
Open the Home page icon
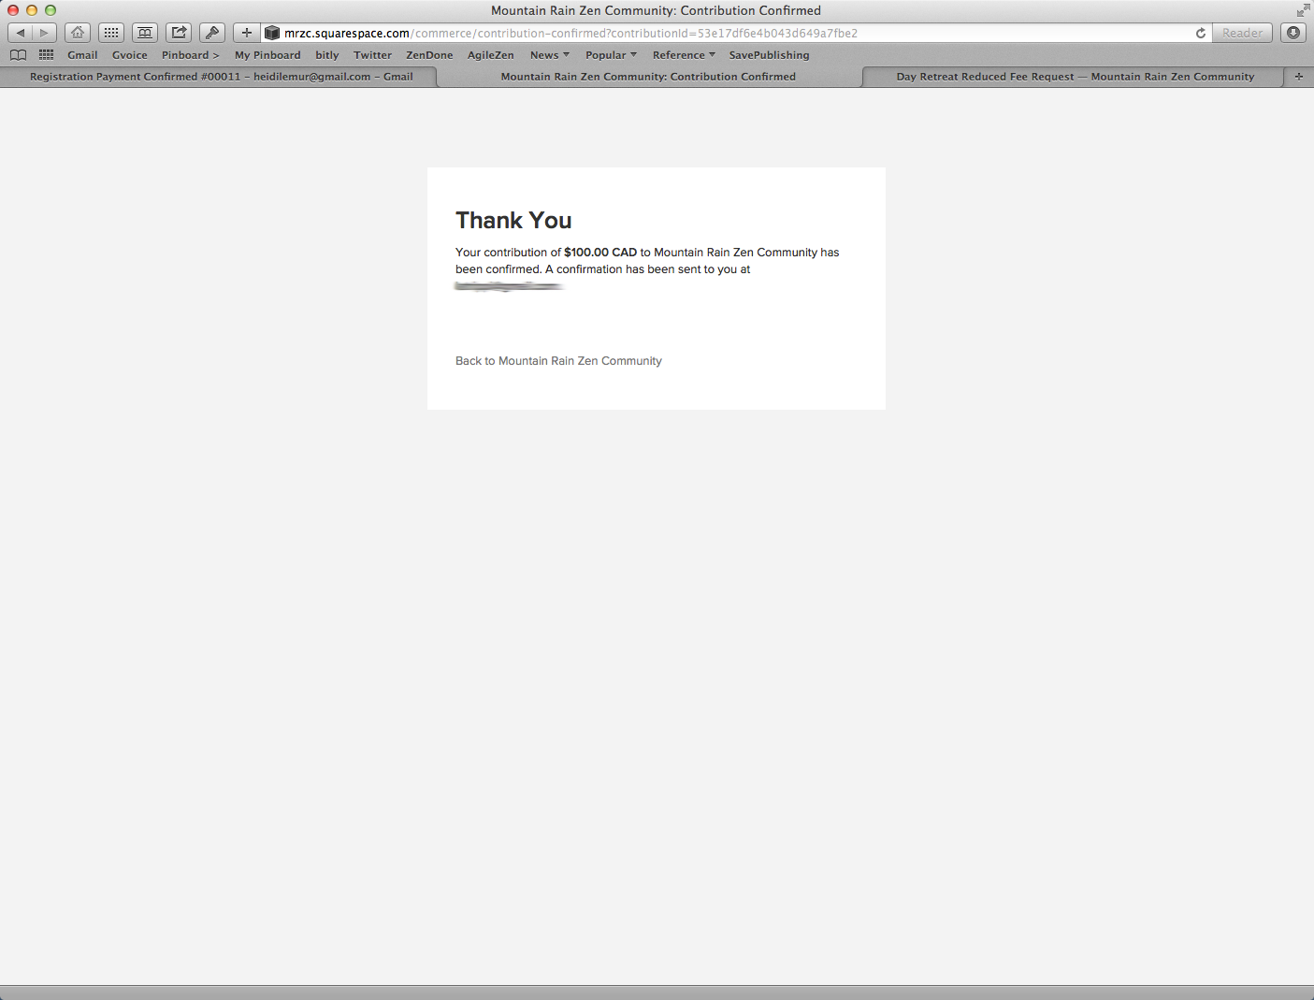(78, 33)
